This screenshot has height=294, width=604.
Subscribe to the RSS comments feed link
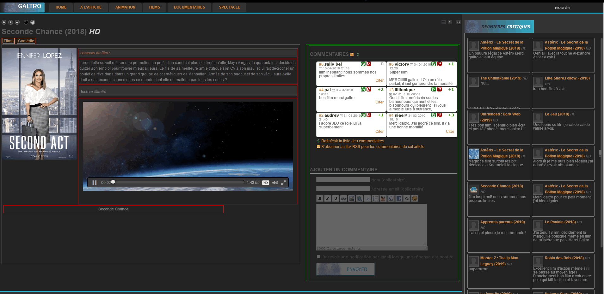(373, 147)
